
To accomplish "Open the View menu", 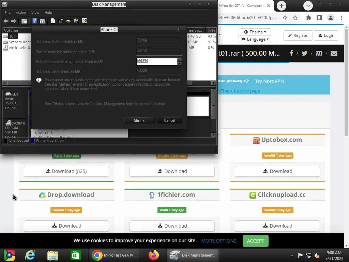I will (35, 13).
